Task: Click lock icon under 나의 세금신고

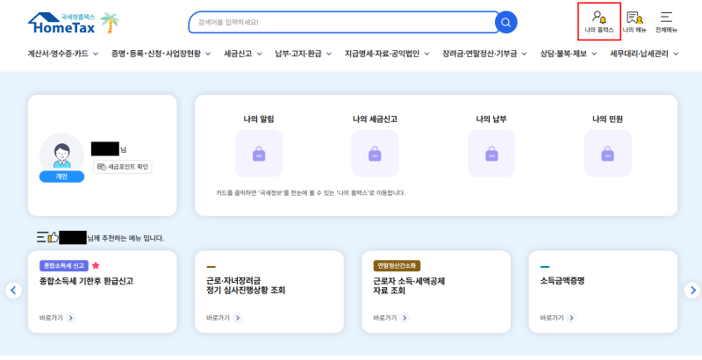Action: (x=375, y=154)
